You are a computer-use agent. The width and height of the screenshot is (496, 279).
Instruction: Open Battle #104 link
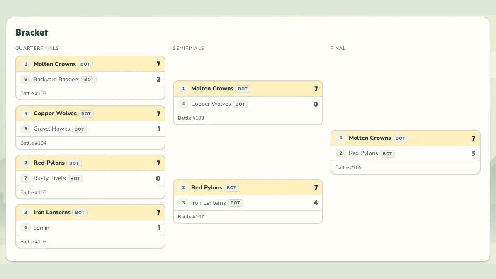point(33,143)
